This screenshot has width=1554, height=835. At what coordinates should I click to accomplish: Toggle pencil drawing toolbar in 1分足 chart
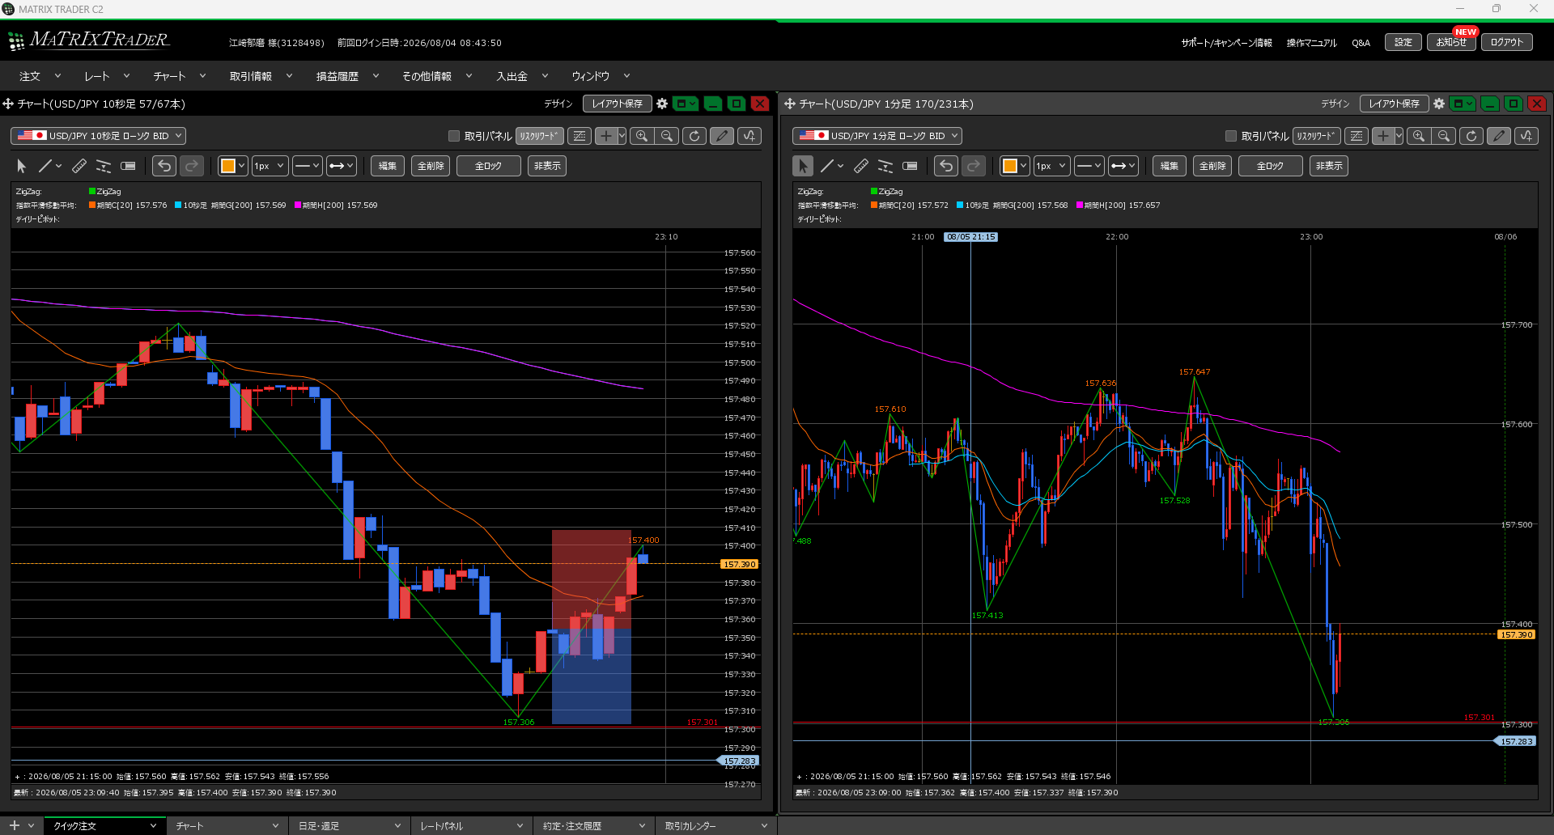pyautogui.click(x=1499, y=136)
